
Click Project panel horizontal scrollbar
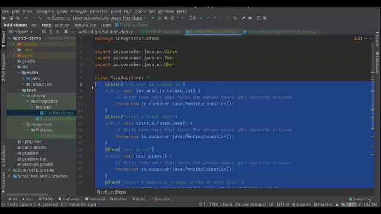coord(27,194)
